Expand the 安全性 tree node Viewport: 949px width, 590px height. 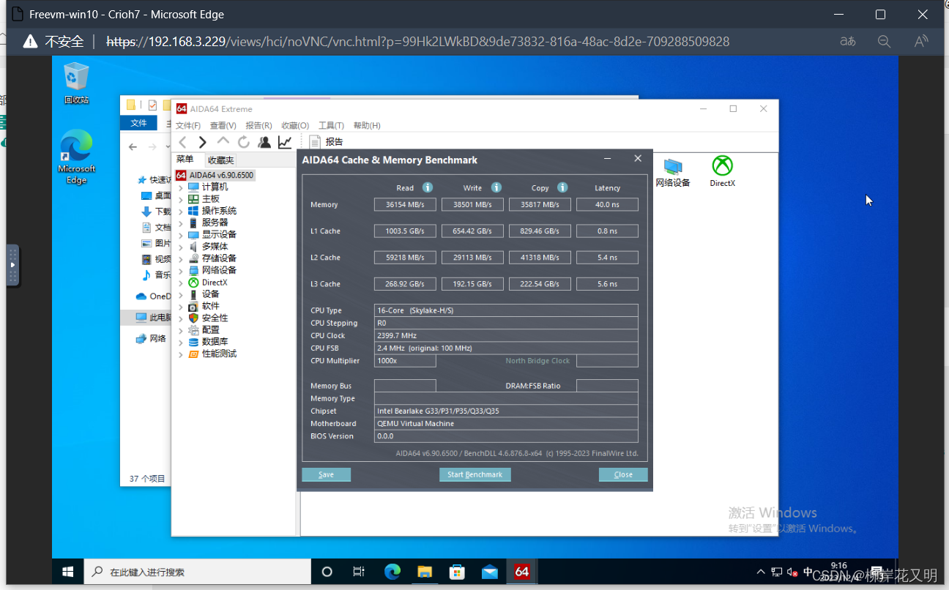(181, 318)
